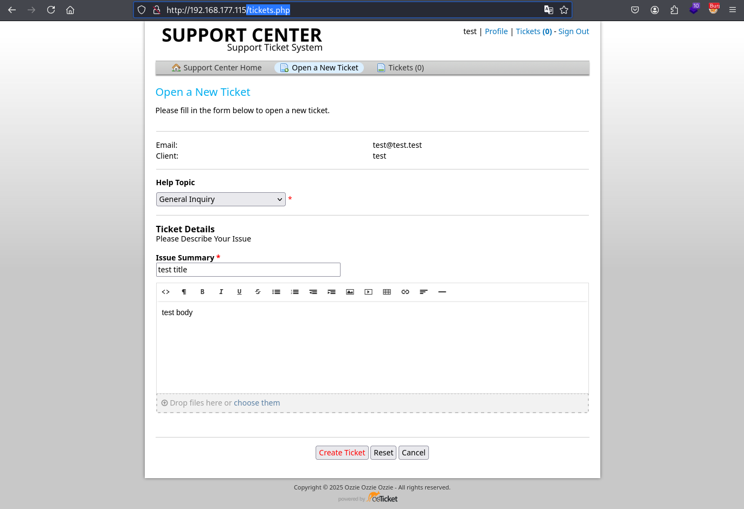Screen dimensions: 744x509
Task: Apply italic formatting in editor toolbar
Action: 221,292
